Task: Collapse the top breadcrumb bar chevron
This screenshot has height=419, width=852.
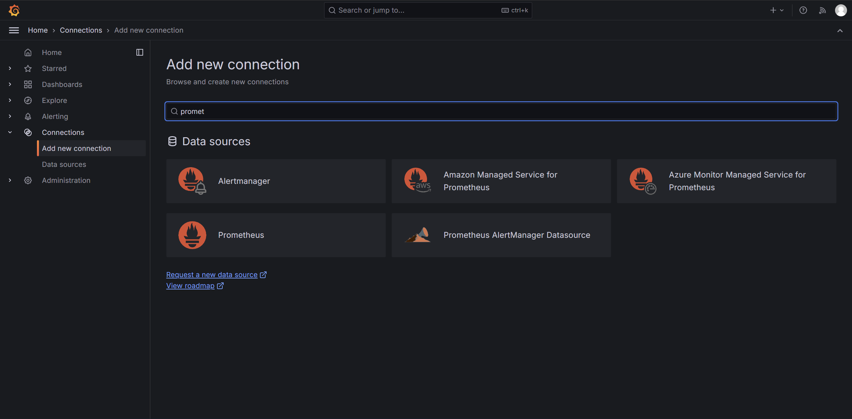Action: [840, 31]
